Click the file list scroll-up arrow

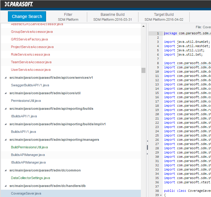point(143,26)
